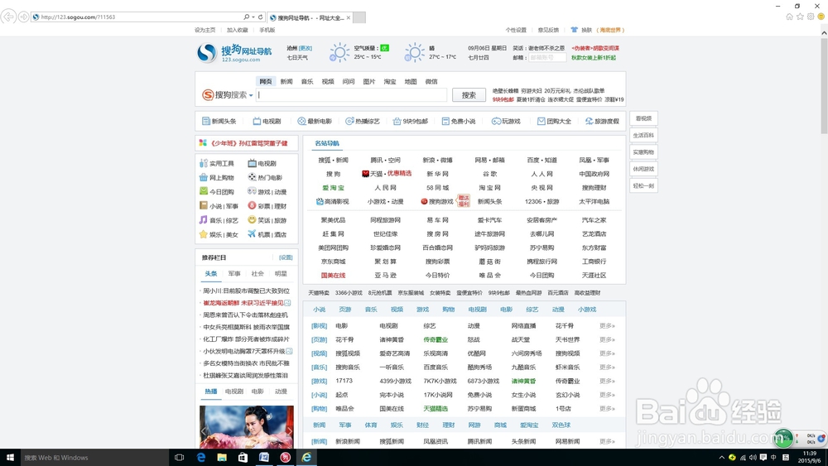Screen dimensions: 828x466
Task: Click the 生活百科 side panel button
Action: point(643,135)
